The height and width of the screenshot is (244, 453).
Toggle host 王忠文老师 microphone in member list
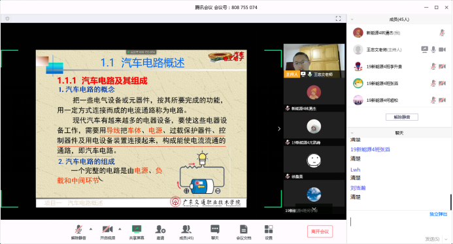pos(433,50)
